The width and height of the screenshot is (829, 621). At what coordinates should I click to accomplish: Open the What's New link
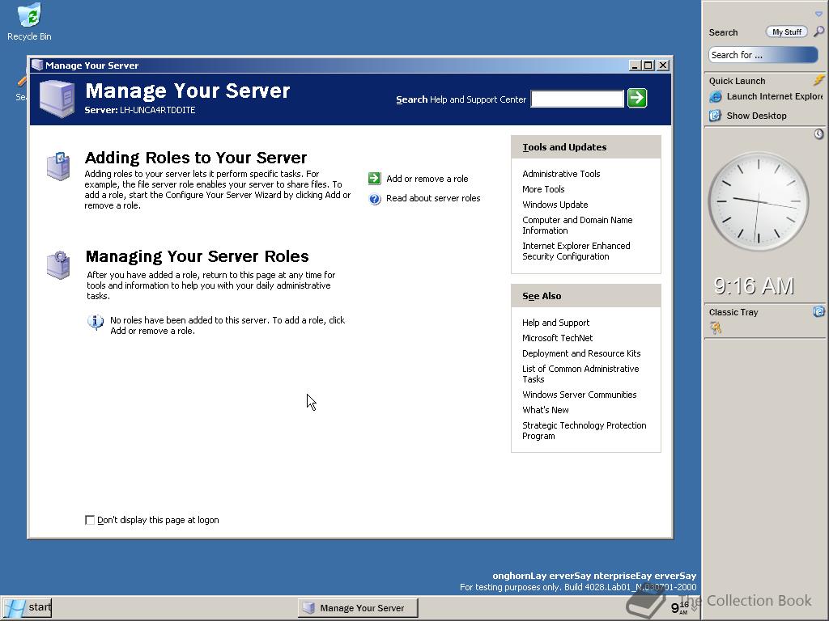click(545, 410)
